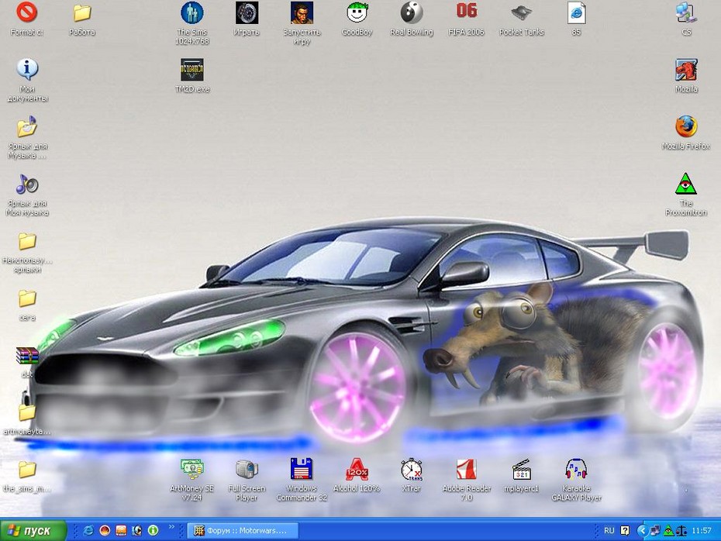The height and width of the screenshot is (541, 721).
Task: Click the scales tray icon
Action: click(x=681, y=530)
